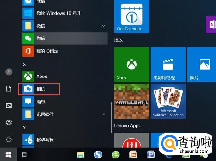Open the OneNote tile
This screenshot has height=161, width=216.
211,24
